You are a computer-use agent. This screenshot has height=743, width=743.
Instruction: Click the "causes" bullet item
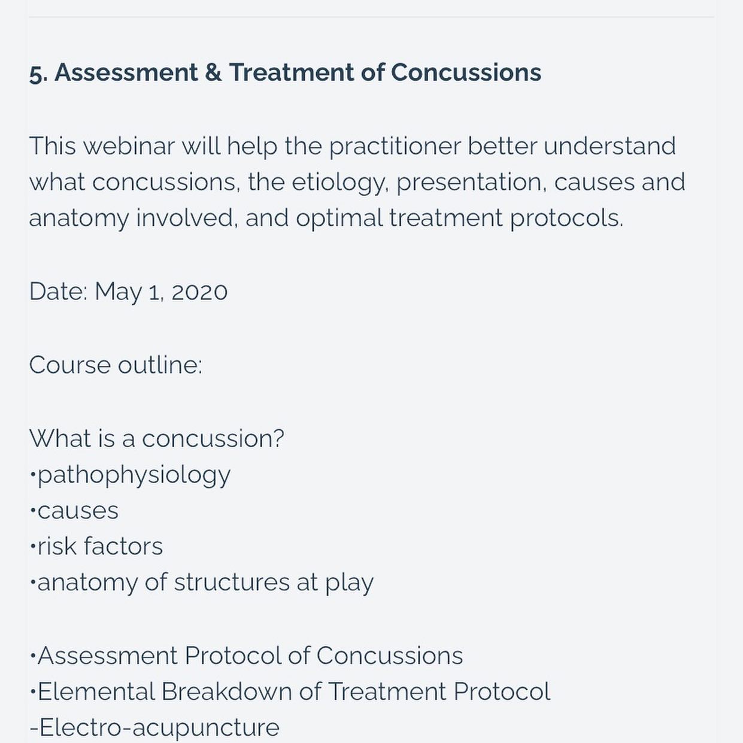(77, 511)
